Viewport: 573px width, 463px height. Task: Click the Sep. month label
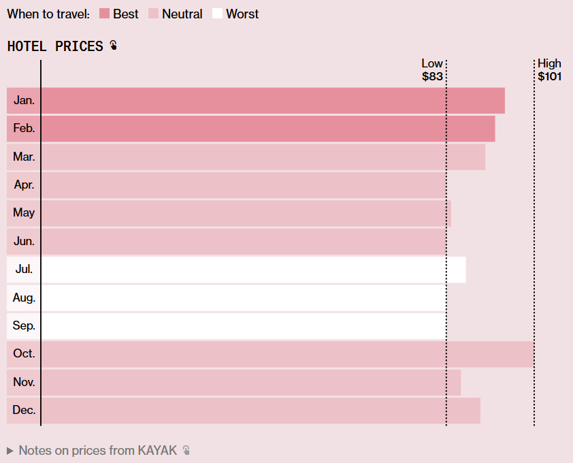pyautogui.click(x=24, y=326)
